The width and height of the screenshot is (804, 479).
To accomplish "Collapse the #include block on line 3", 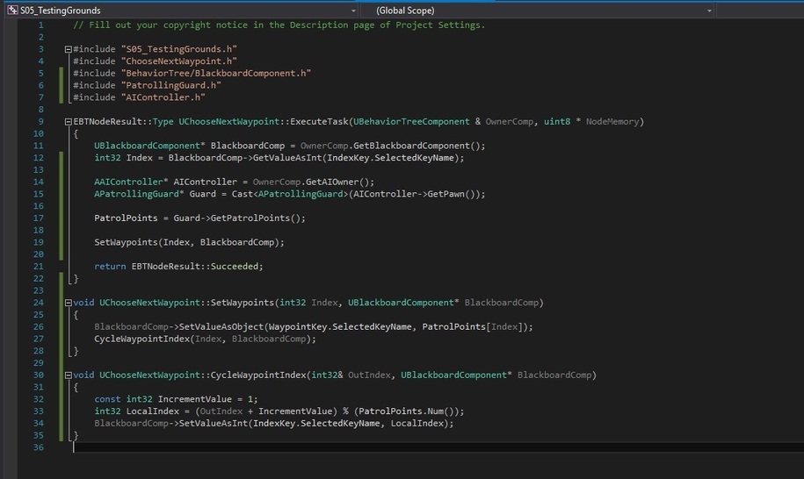I will [69, 49].
